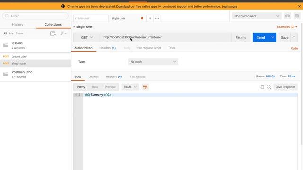The width and height of the screenshot is (303, 170).
Task: Open the Code snippet link
Action: point(294,48)
